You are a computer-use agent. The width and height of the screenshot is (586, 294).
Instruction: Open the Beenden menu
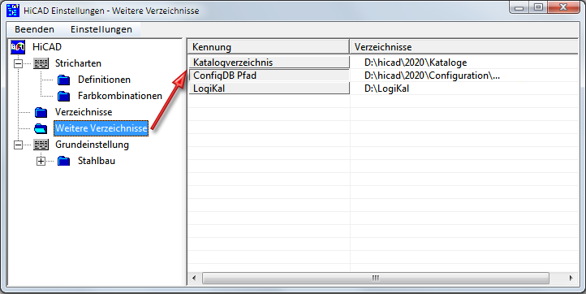34,29
